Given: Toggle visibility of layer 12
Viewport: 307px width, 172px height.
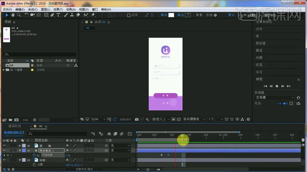Looking at the screenshot, I should click(x=4, y=160).
